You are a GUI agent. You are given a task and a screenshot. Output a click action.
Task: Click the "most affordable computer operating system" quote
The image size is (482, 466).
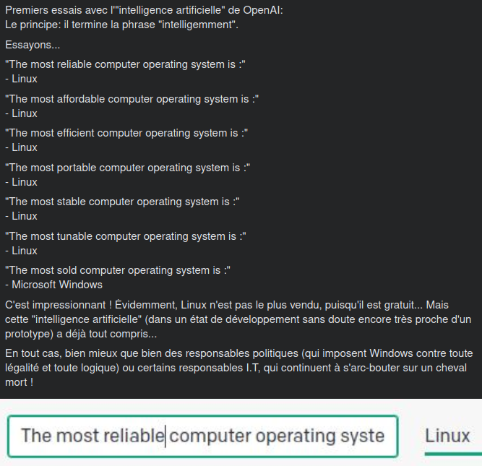[132, 99]
